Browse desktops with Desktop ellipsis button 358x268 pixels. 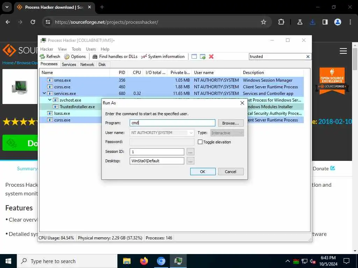click(x=190, y=161)
